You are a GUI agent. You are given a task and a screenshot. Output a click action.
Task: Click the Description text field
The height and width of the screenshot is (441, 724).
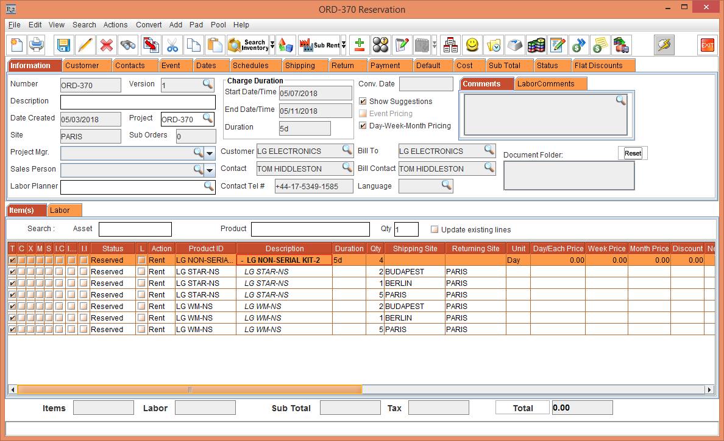click(138, 102)
